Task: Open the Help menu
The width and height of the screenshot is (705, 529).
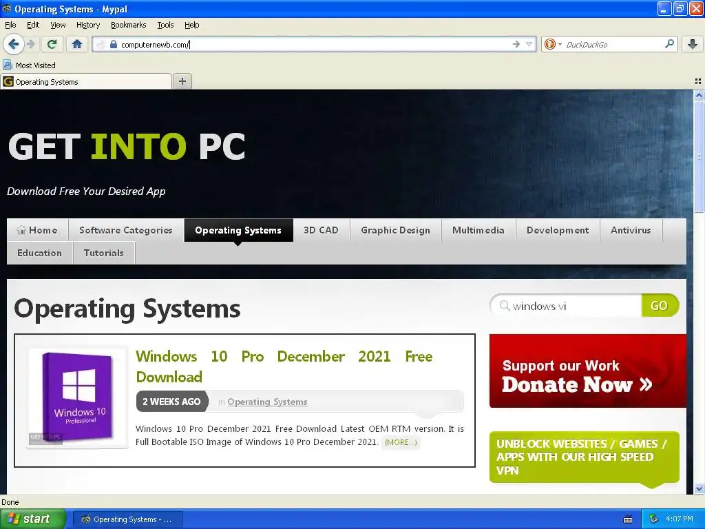Action: pyautogui.click(x=191, y=25)
